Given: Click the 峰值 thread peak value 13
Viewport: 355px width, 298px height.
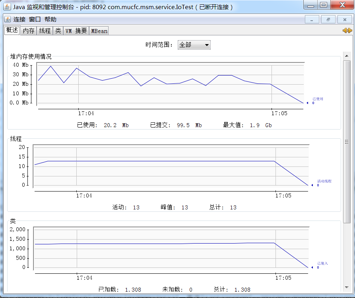Looking at the screenshot, I should [185, 207].
